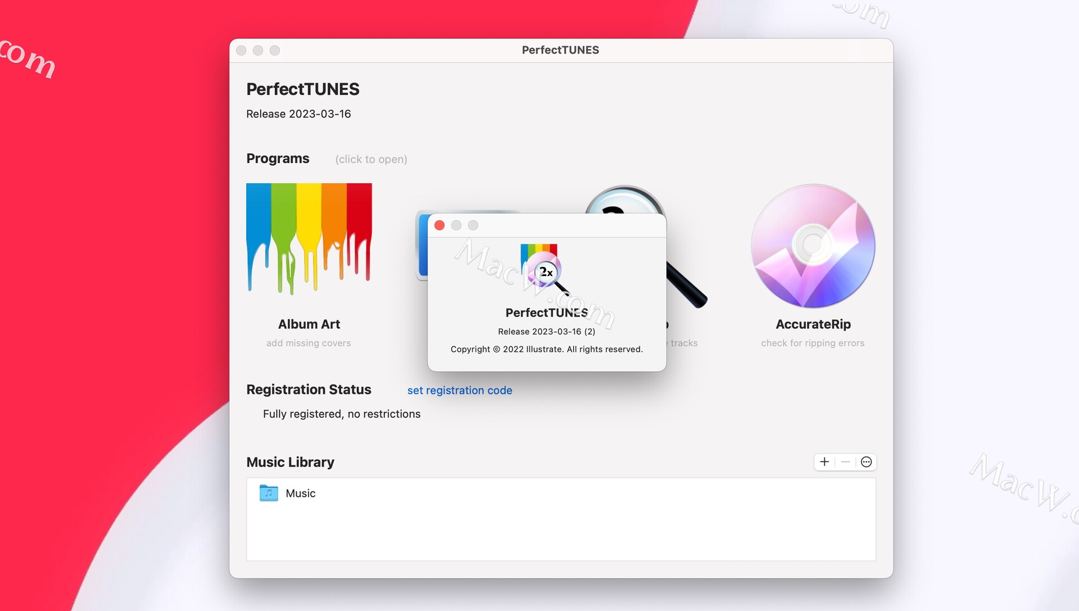This screenshot has height=611, width=1079.
Task: Select the Music row in library list
Action: 561,493
